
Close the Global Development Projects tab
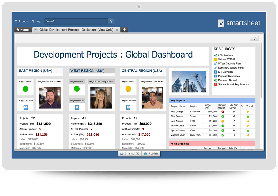coord(117,30)
